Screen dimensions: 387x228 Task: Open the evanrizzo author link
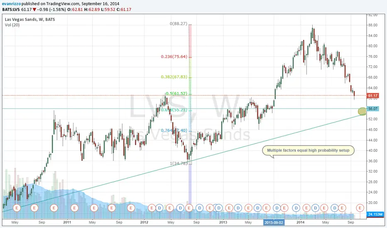11,4
